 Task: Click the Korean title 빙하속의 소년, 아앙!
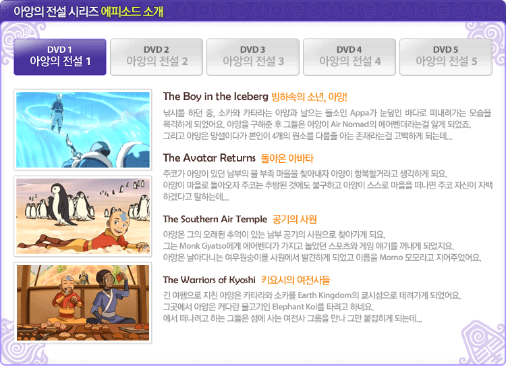(309, 97)
